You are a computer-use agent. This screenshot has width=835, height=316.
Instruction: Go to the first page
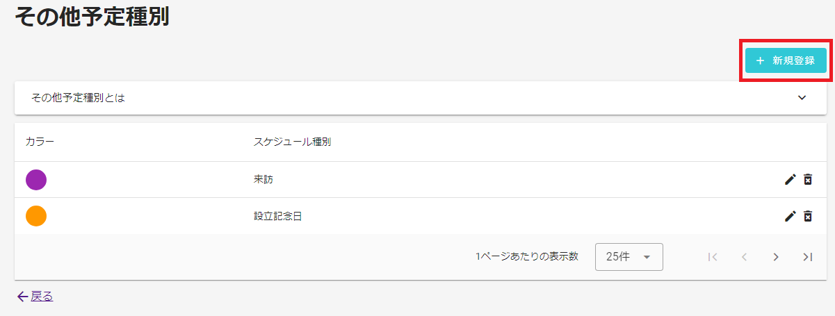click(712, 257)
